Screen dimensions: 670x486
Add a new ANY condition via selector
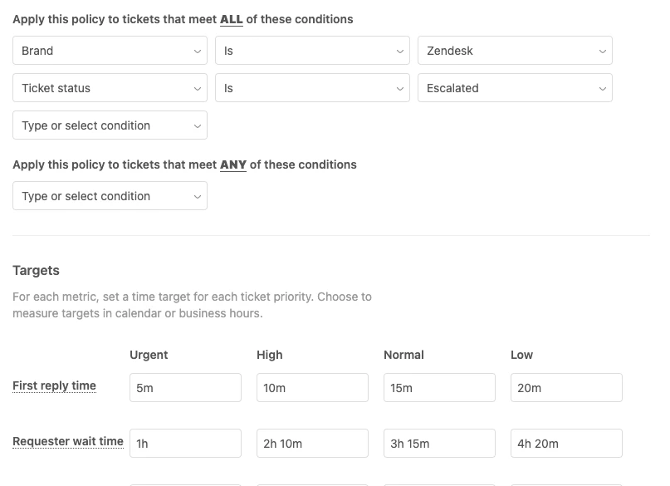tap(110, 196)
